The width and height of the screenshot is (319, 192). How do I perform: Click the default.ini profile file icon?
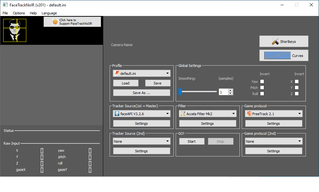click(117, 73)
